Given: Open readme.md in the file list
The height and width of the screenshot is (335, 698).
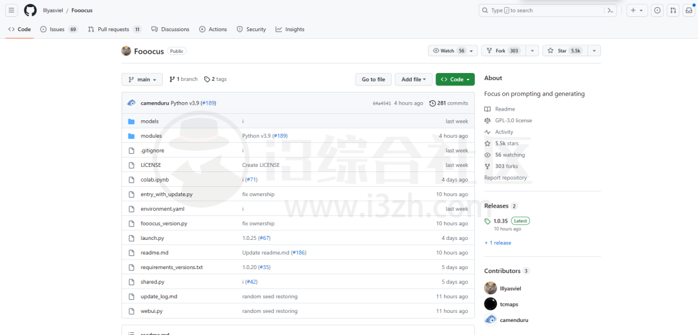Looking at the screenshot, I should click(154, 253).
